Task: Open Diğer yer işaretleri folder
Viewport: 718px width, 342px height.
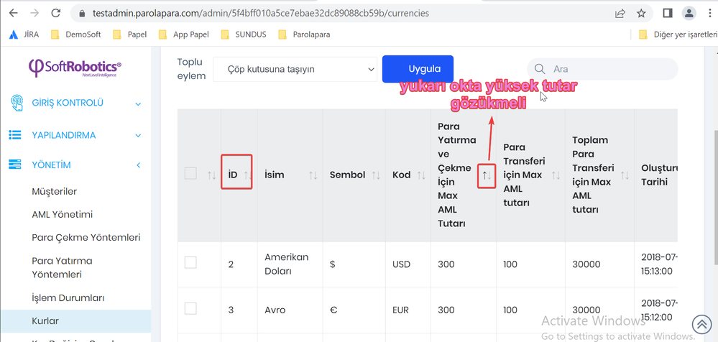Action: [x=678, y=34]
